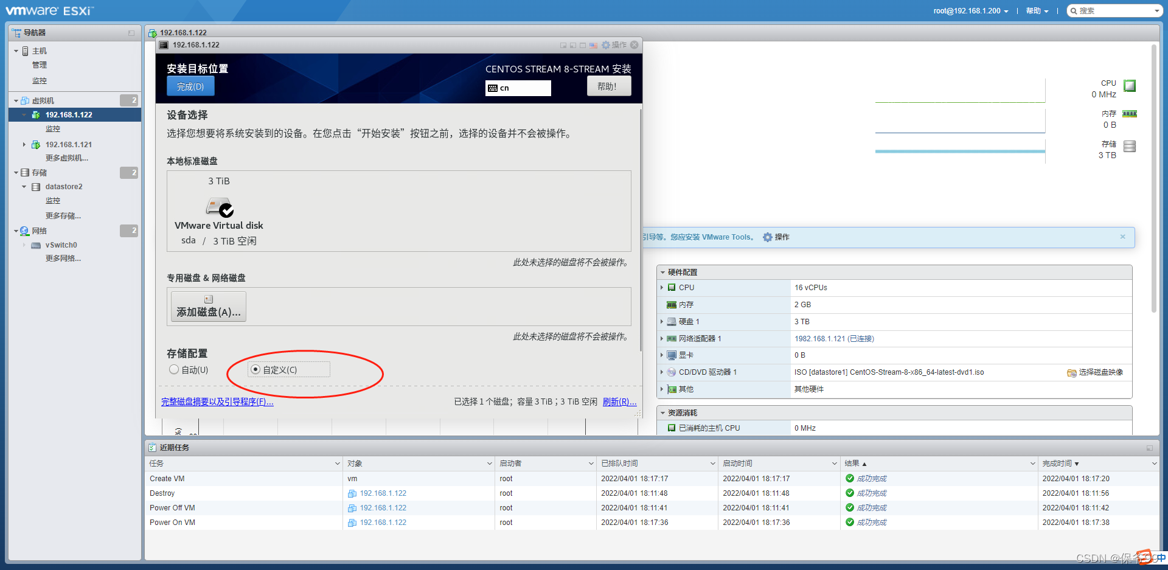
Task: Click the 其他 hardware icon
Action: coord(672,389)
